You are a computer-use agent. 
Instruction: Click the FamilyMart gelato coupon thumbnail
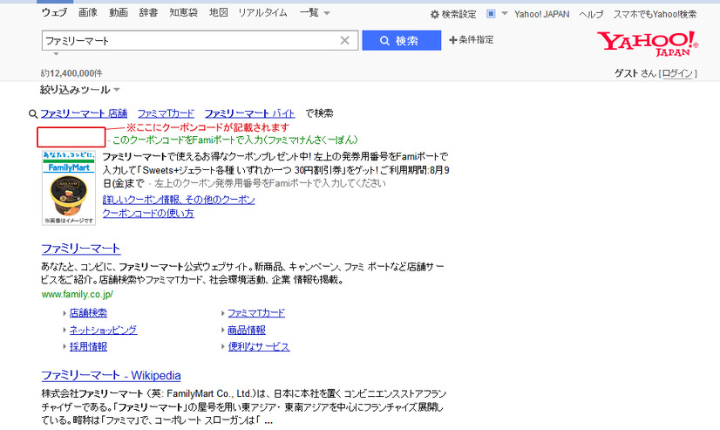point(69,188)
